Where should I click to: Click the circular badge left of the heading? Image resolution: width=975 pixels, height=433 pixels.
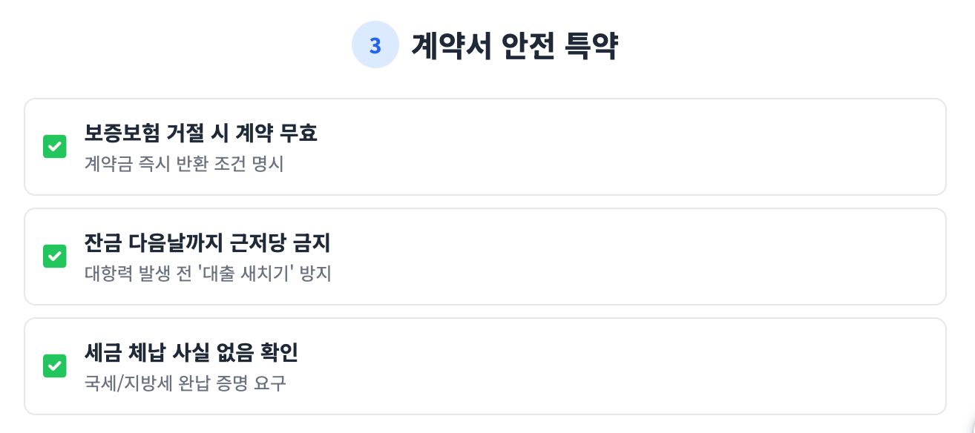tap(375, 45)
